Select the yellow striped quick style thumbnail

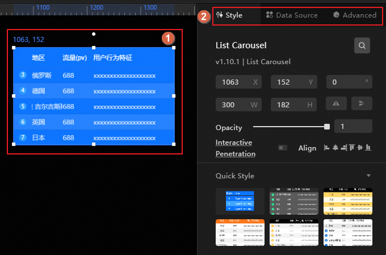[x=348, y=201]
